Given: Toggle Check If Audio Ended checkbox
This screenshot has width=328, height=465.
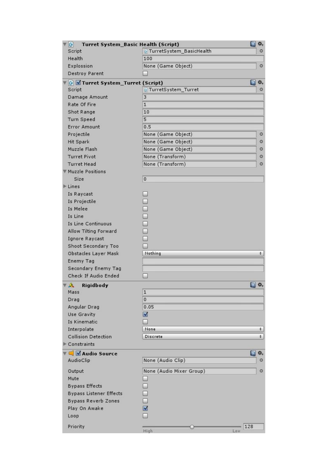Looking at the screenshot, I should 145,276.
